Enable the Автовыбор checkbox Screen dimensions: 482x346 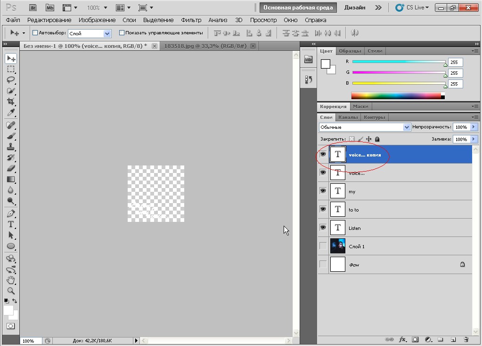pos(35,33)
